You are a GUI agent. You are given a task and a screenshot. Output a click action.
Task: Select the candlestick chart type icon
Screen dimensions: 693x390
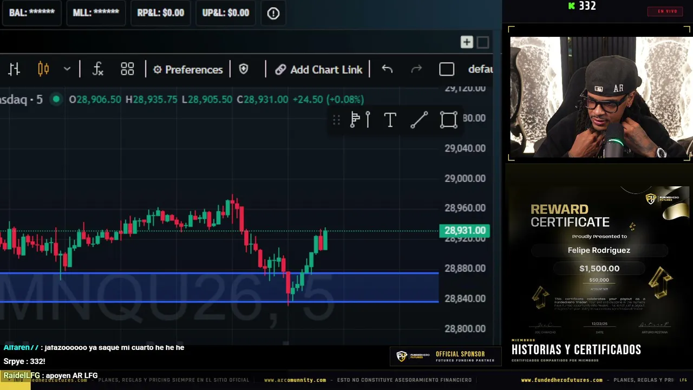(x=43, y=69)
